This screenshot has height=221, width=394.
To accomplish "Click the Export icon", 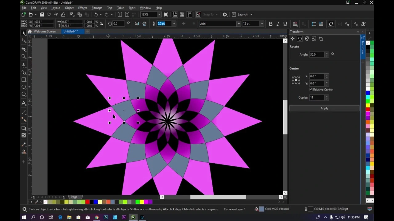I will click(x=127, y=14).
